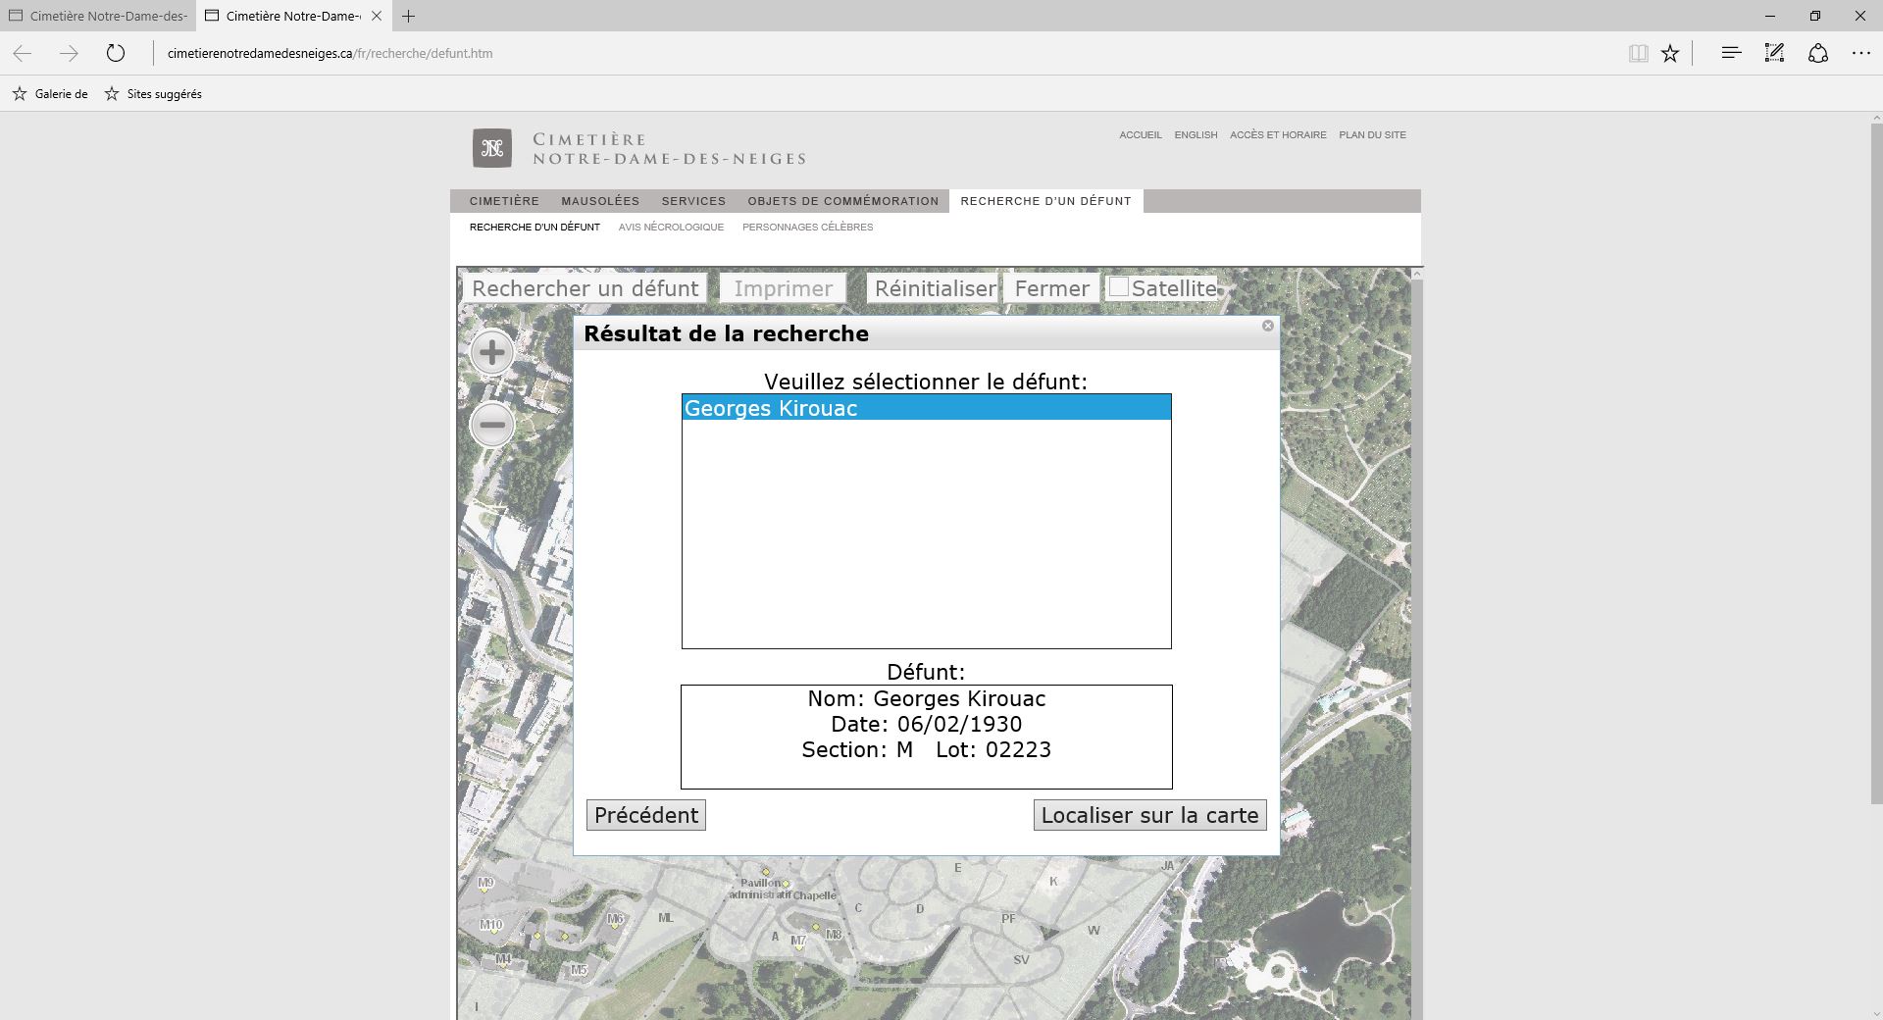
Task: Click the Précédent button
Action: click(646, 815)
